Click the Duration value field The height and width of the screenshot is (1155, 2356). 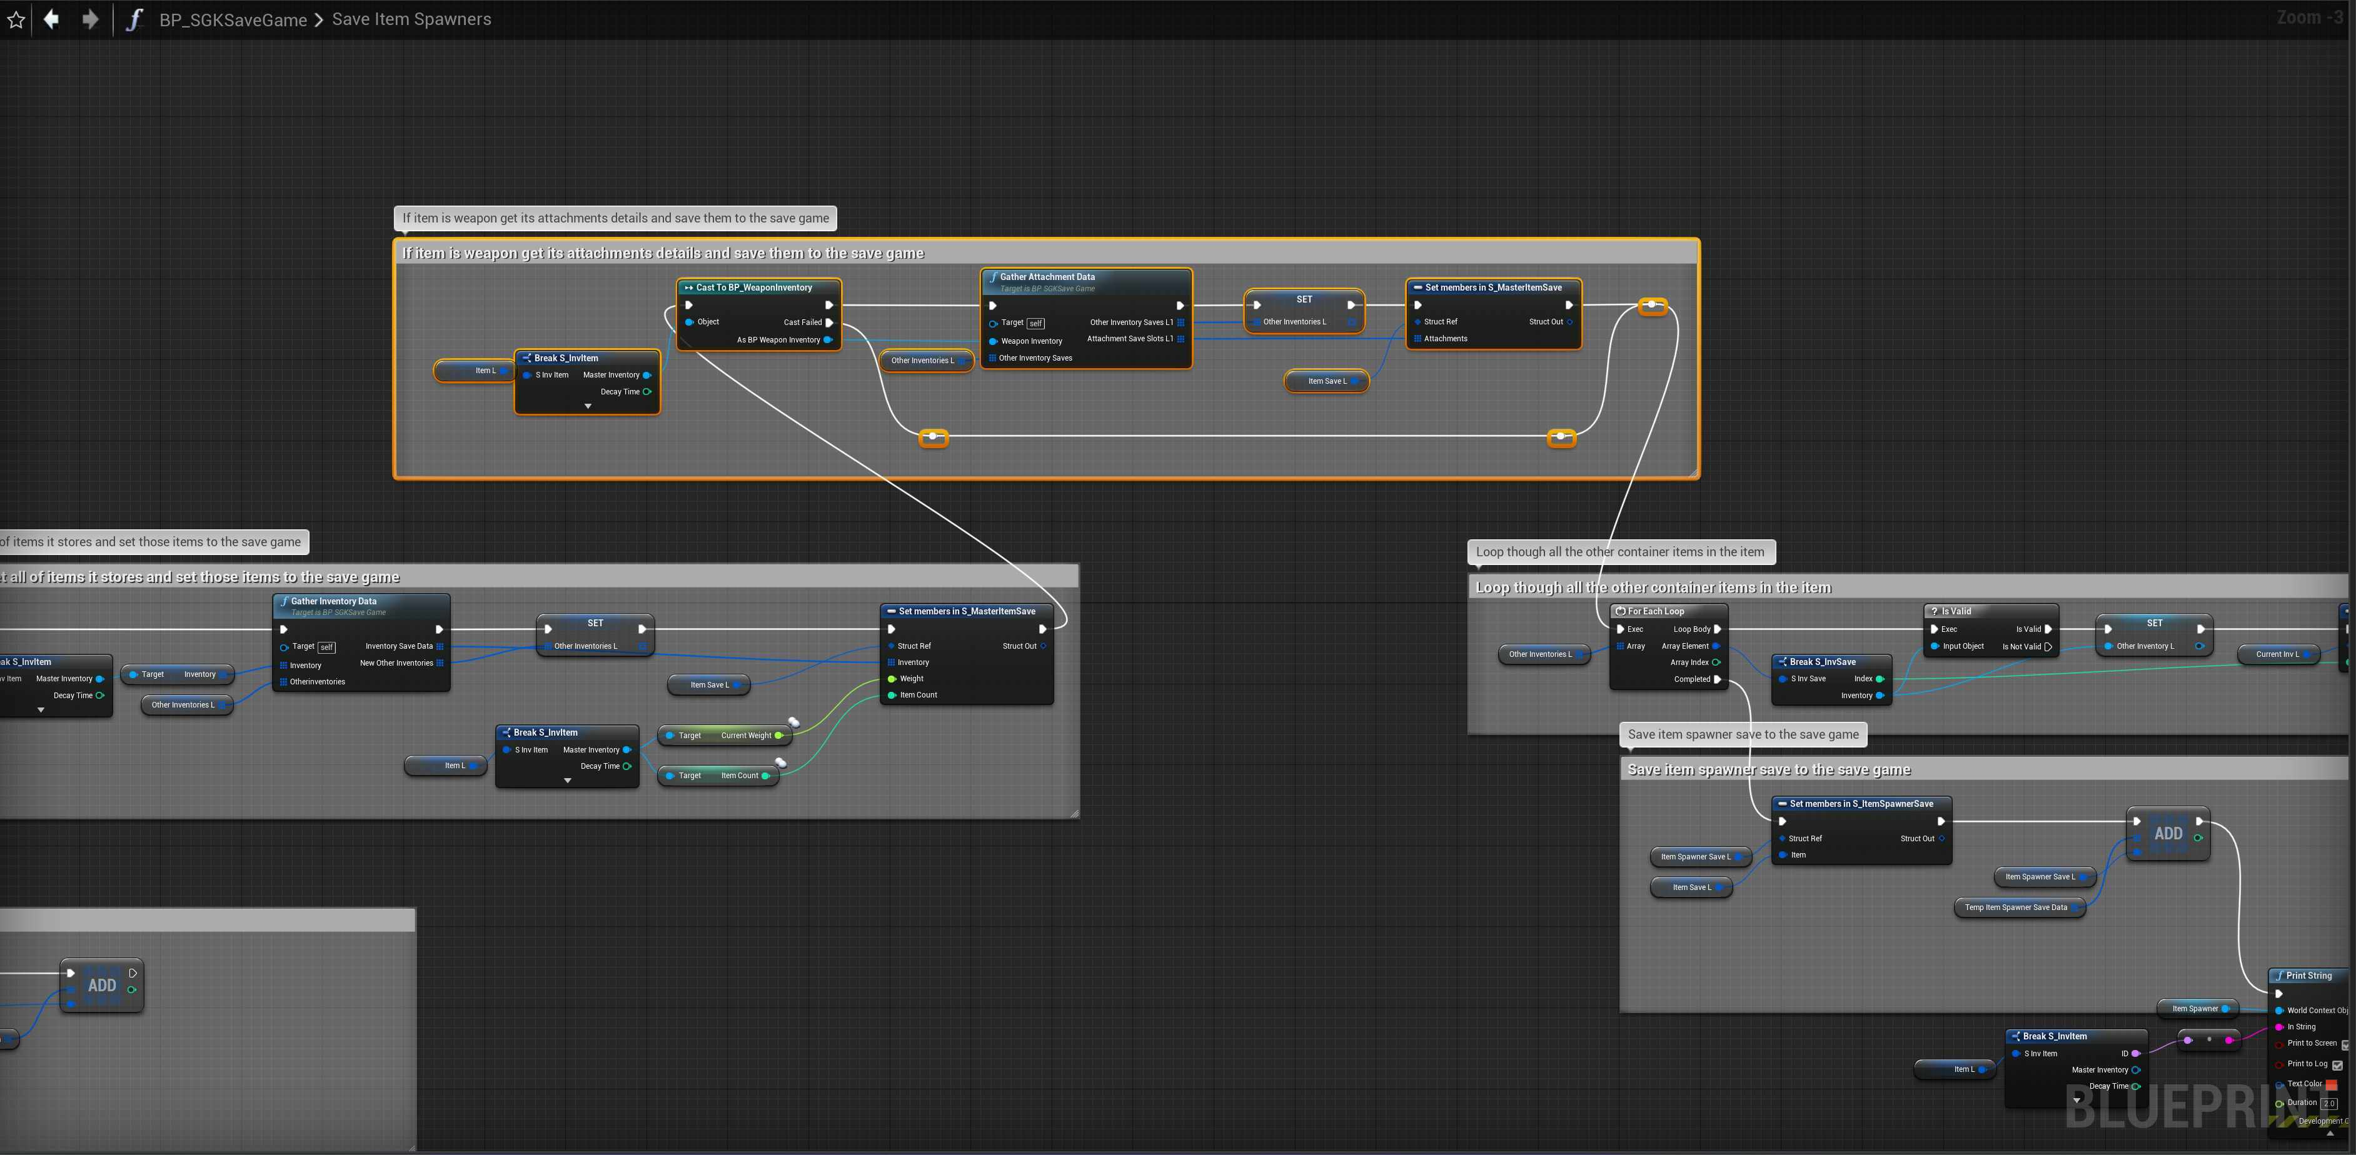pos(2328,1104)
